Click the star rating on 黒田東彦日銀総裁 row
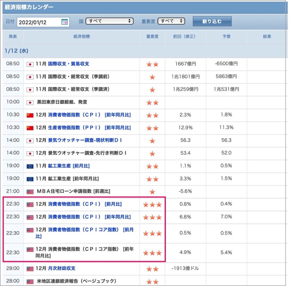Viewport: 290px width, 286px height. click(x=152, y=102)
